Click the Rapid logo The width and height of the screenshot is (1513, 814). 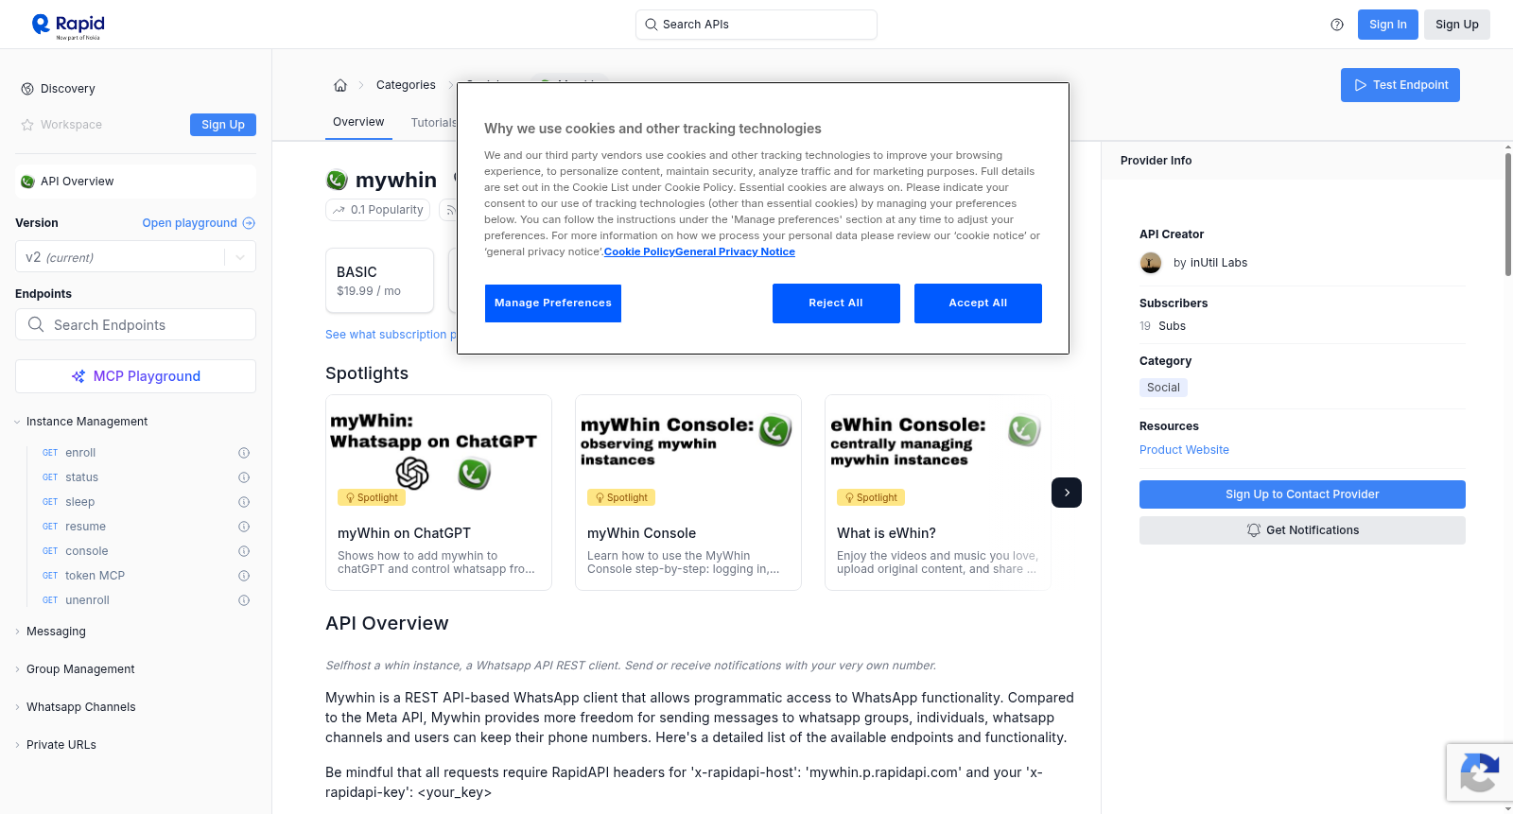68,26
